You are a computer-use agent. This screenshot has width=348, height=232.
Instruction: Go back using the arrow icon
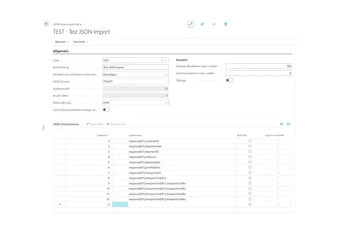point(46,24)
